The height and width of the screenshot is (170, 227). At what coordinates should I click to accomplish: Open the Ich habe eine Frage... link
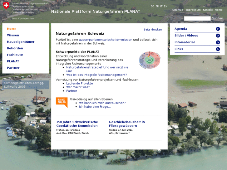95,107
